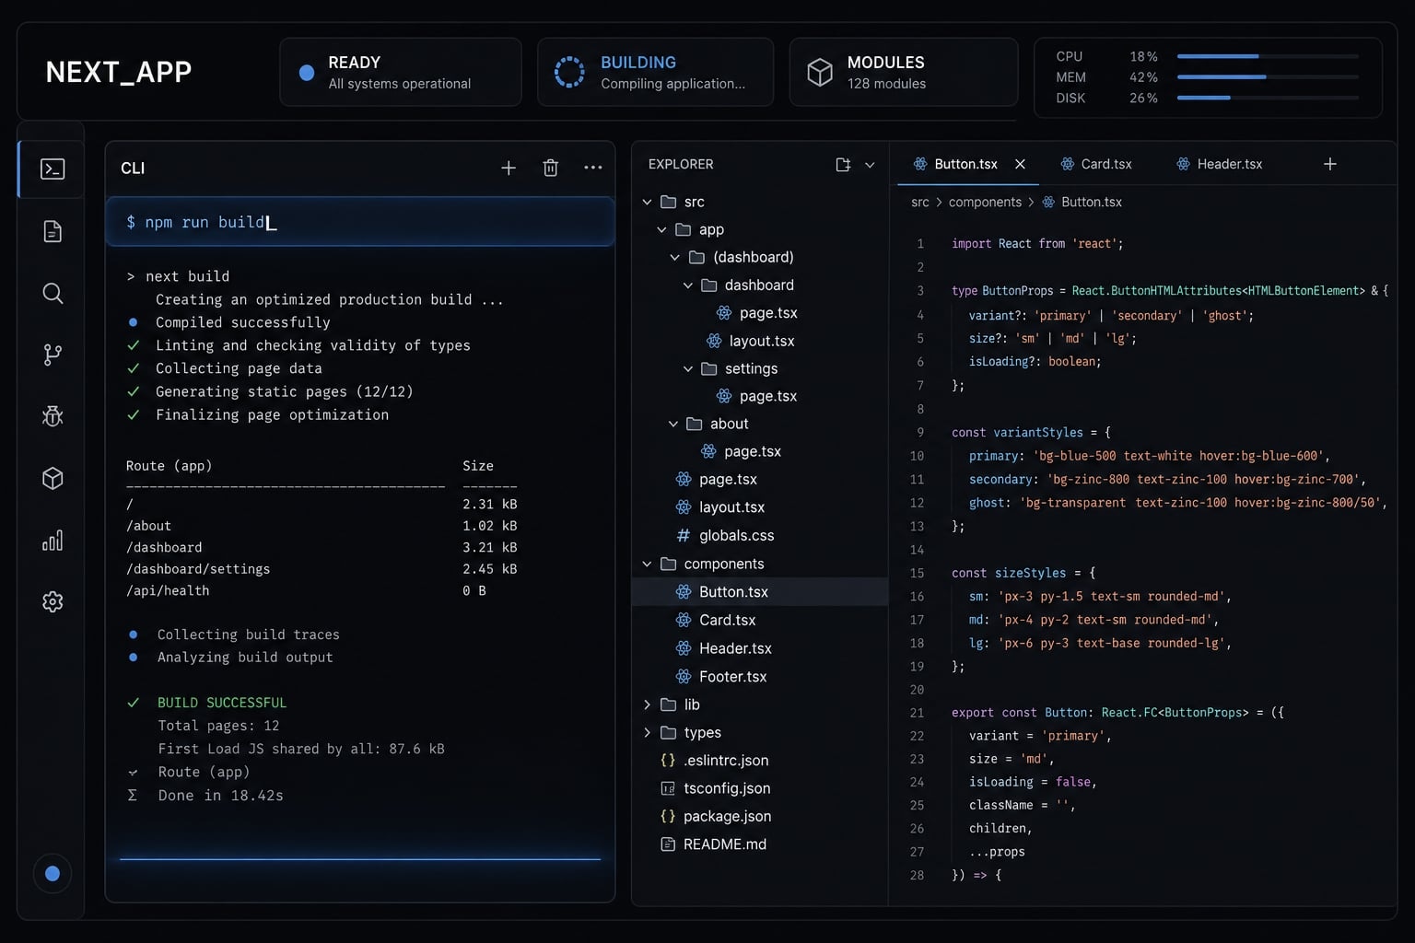Open CLI more options ellipsis menu
Image resolution: width=1415 pixels, height=943 pixels.
tap(593, 168)
